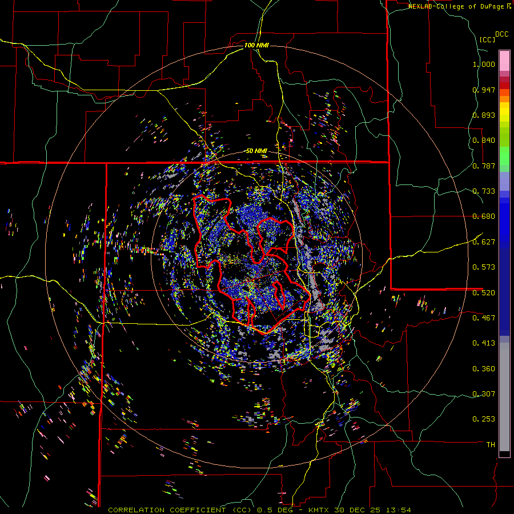Click the TH threshold label on the scale
Viewport: 514px width, 514px height.
tap(491, 445)
